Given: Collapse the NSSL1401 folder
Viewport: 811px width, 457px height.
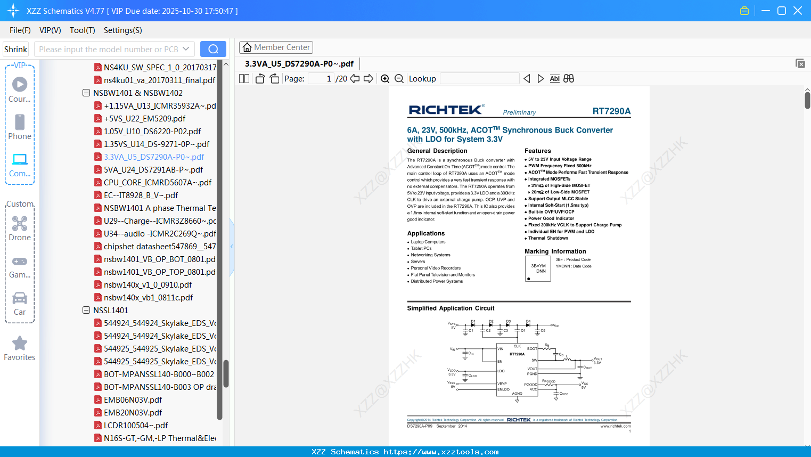Looking at the screenshot, I should (x=86, y=310).
